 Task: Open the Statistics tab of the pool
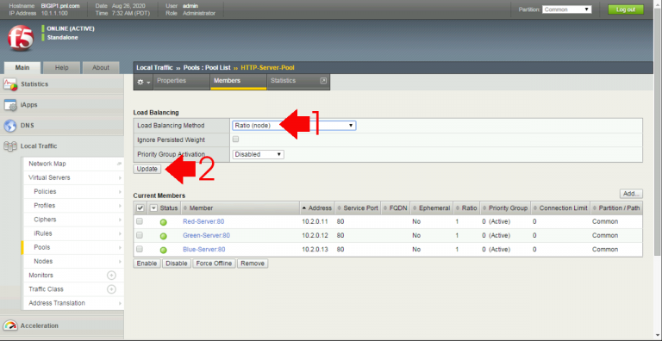pos(298,82)
